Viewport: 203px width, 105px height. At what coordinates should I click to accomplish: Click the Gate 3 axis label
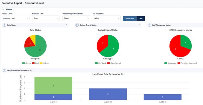pos(162,102)
